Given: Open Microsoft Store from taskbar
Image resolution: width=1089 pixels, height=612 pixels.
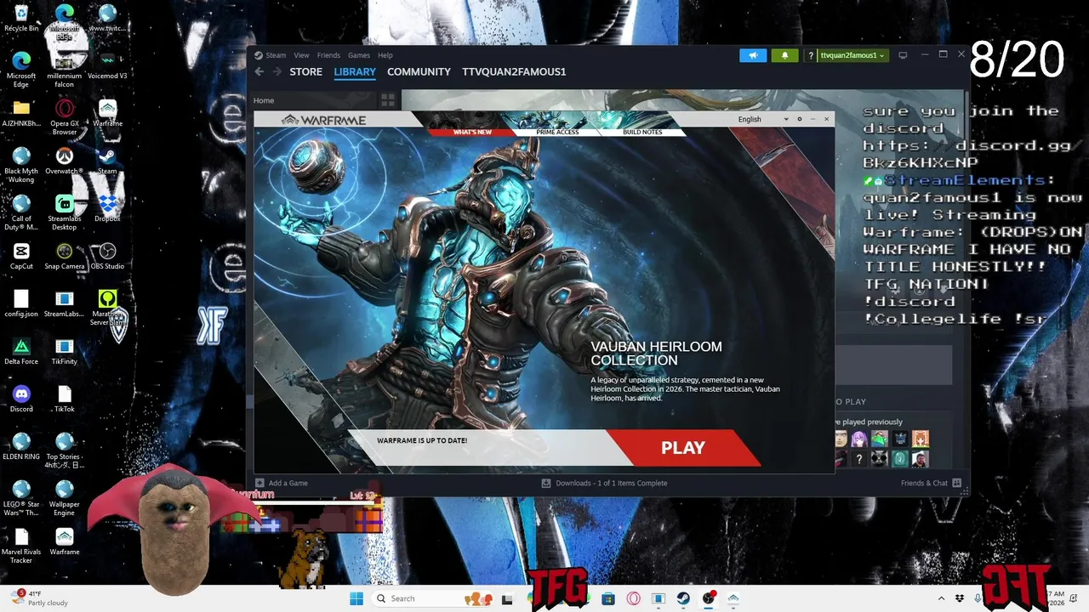Looking at the screenshot, I should coord(608,598).
